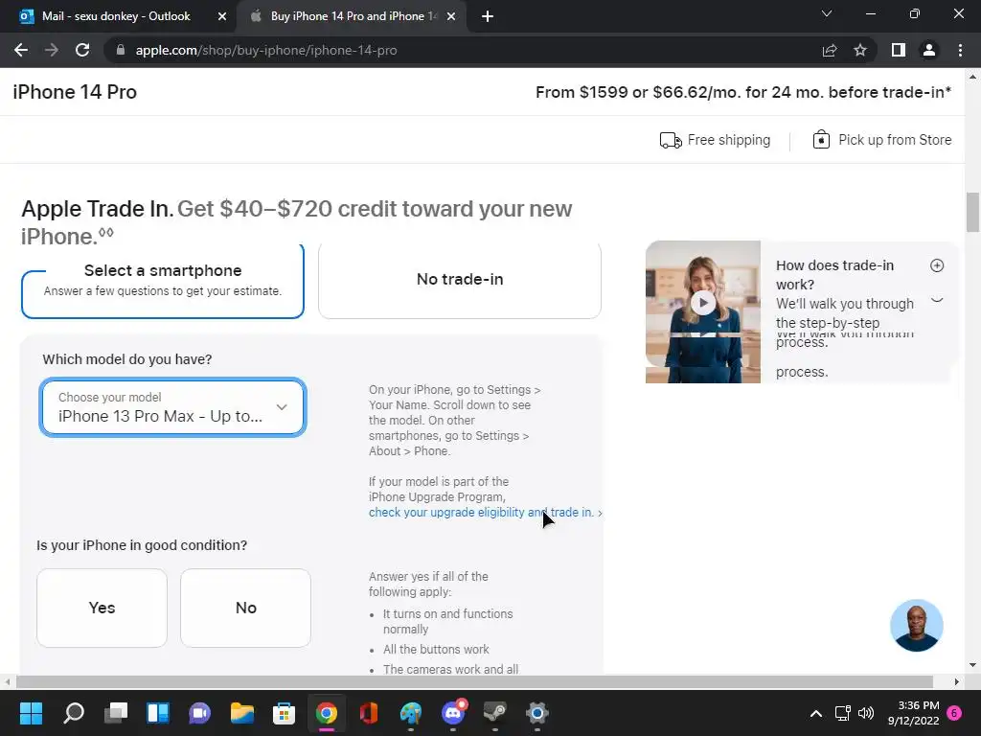Open the Choose your model dropdown

coord(172,407)
